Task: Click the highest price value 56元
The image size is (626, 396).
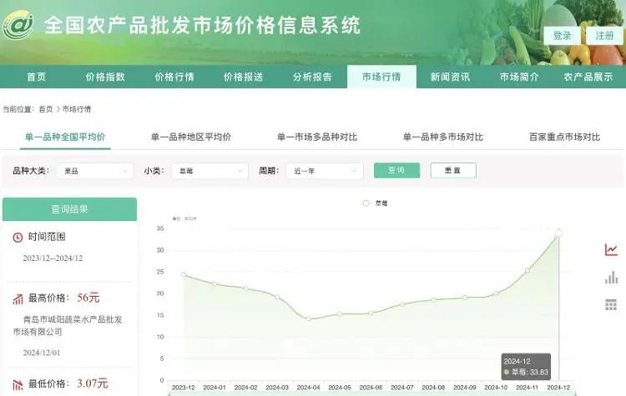Action: (x=88, y=298)
